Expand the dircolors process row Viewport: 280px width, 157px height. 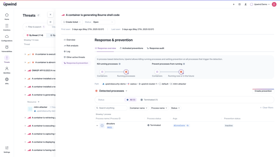tap(97, 125)
